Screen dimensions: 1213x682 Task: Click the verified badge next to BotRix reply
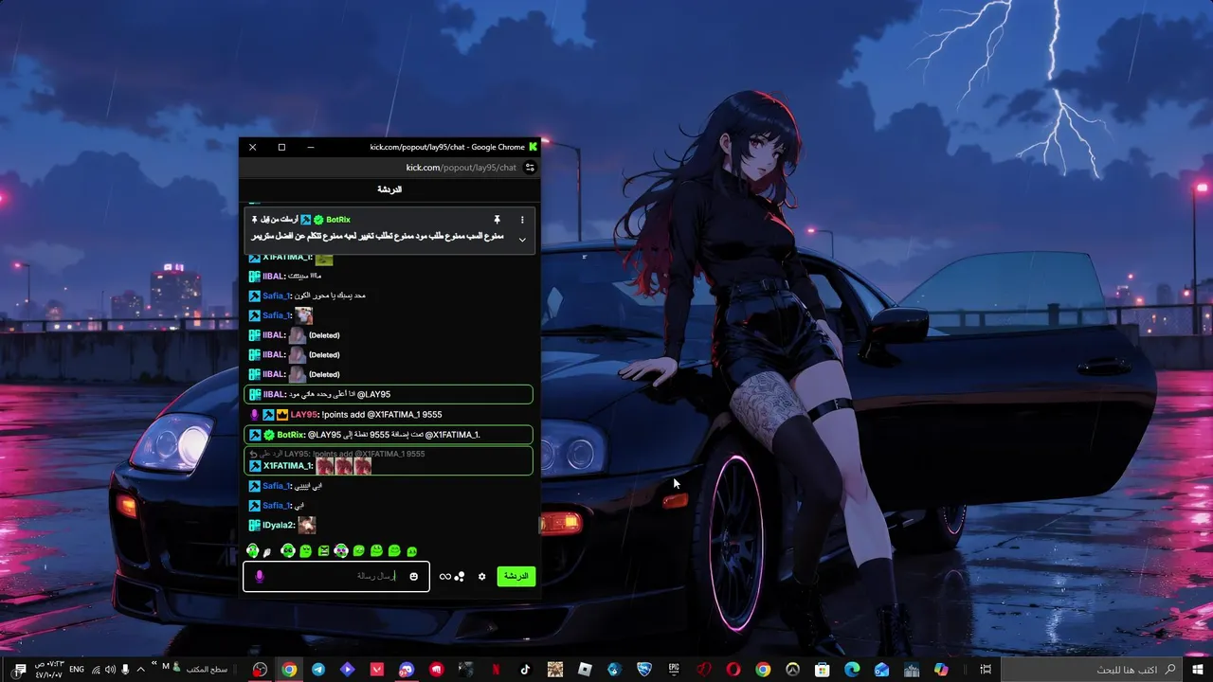pos(268,435)
